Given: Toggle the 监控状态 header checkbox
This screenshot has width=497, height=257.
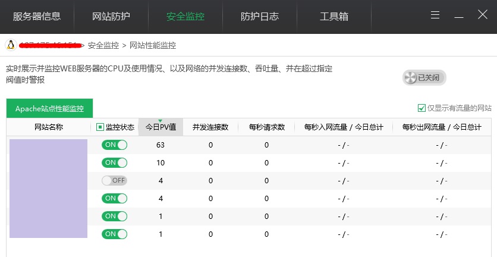Looking at the screenshot, I should point(100,127).
